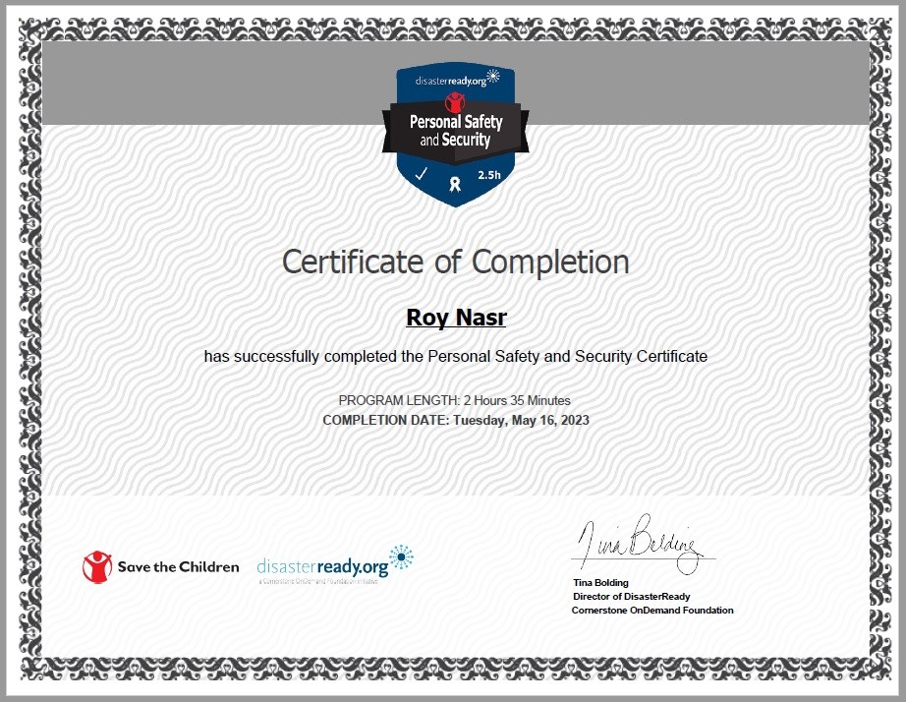
Task: Click the Director of DisasterReady title text
Action: [631, 596]
